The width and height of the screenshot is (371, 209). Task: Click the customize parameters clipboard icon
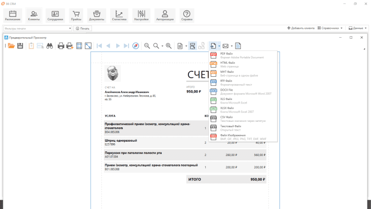coord(31,46)
